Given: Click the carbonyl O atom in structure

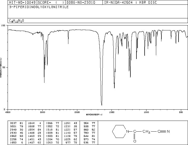Looking at the screenshot, I should coord(135,141).
